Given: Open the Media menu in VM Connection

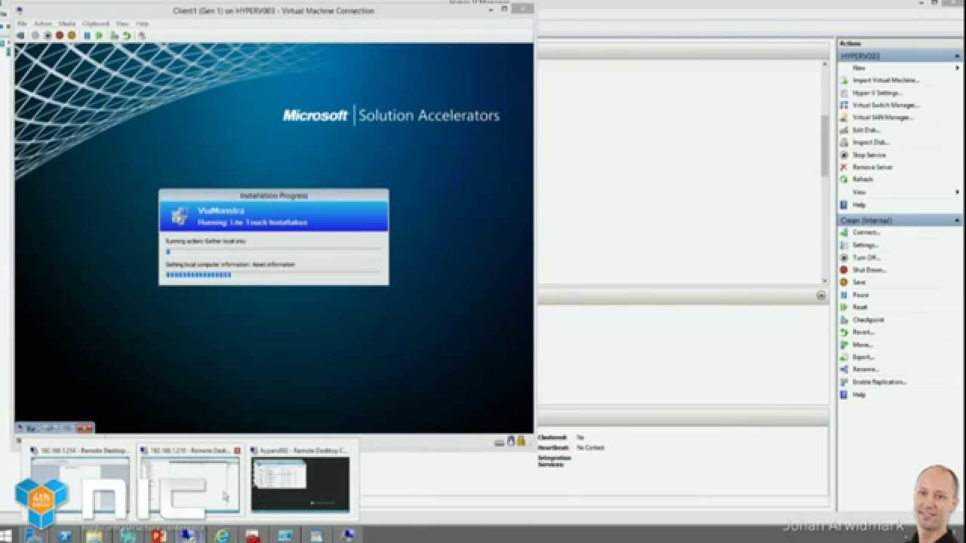Looking at the screenshot, I should coord(67,24).
